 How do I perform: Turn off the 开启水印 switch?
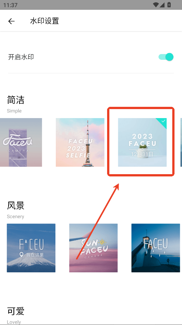166,57
